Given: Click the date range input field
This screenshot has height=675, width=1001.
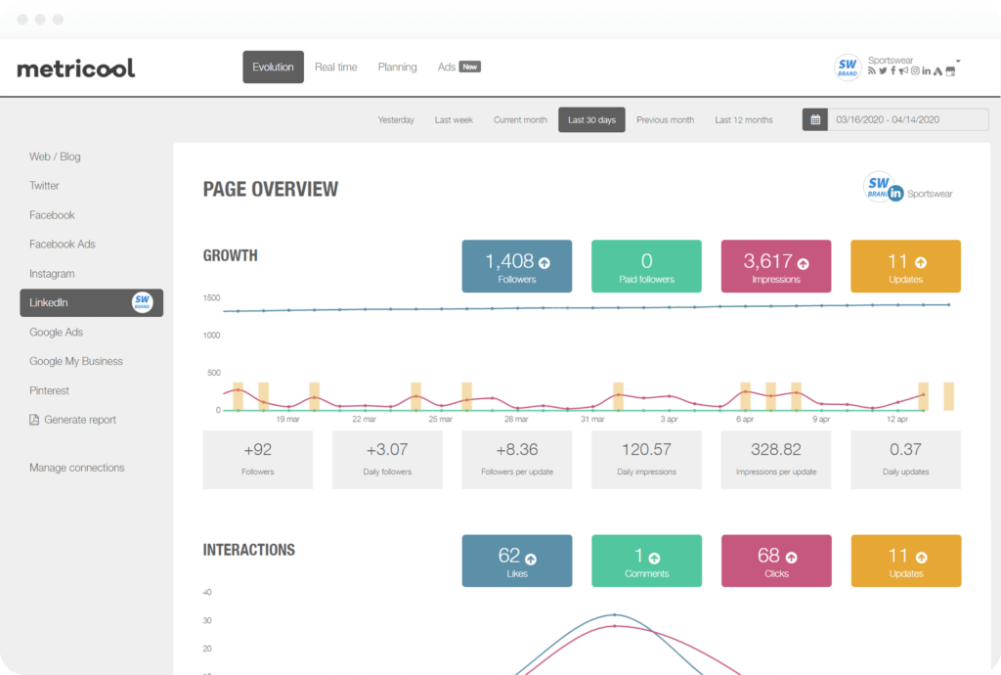Looking at the screenshot, I should click(x=907, y=120).
